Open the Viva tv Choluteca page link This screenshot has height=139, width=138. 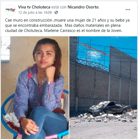coord(34,7)
